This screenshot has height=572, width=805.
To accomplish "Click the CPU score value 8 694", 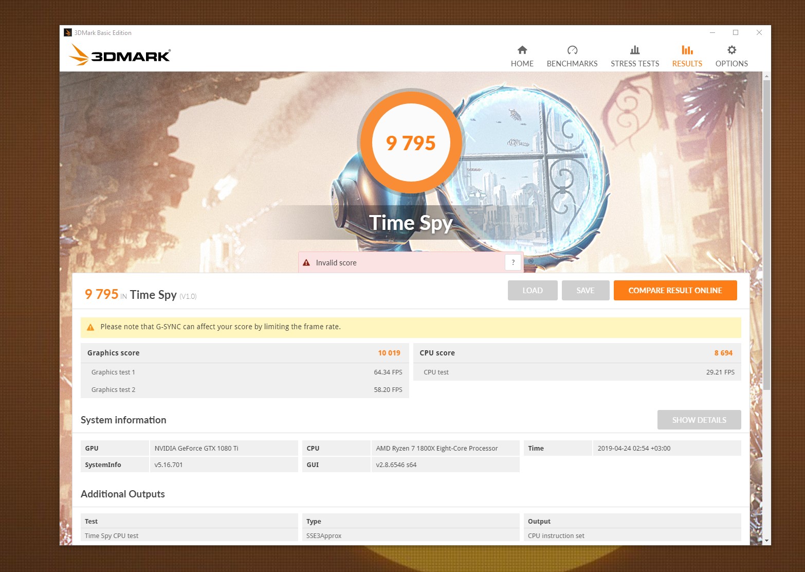I will (723, 353).
